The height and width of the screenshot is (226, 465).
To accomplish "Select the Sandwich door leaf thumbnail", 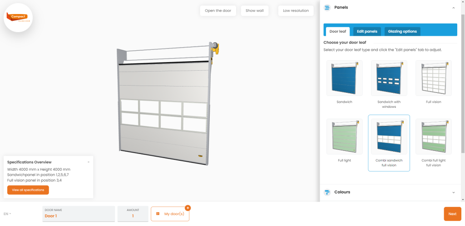I will (344, 78).
